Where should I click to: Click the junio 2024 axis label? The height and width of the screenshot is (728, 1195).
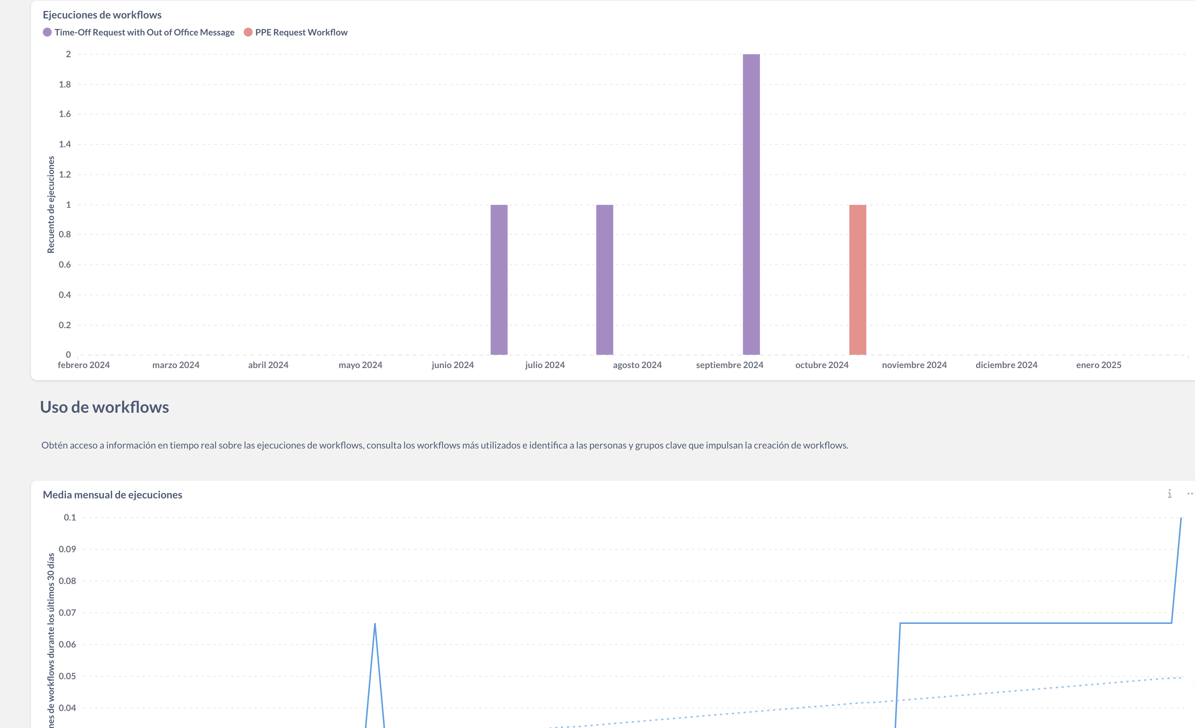[452, 365]
